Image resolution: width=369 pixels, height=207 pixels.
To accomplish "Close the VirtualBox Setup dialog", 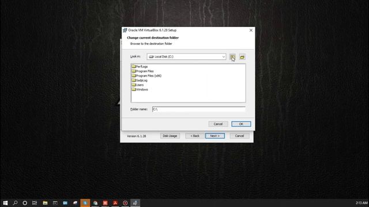I will coord(251,30).
